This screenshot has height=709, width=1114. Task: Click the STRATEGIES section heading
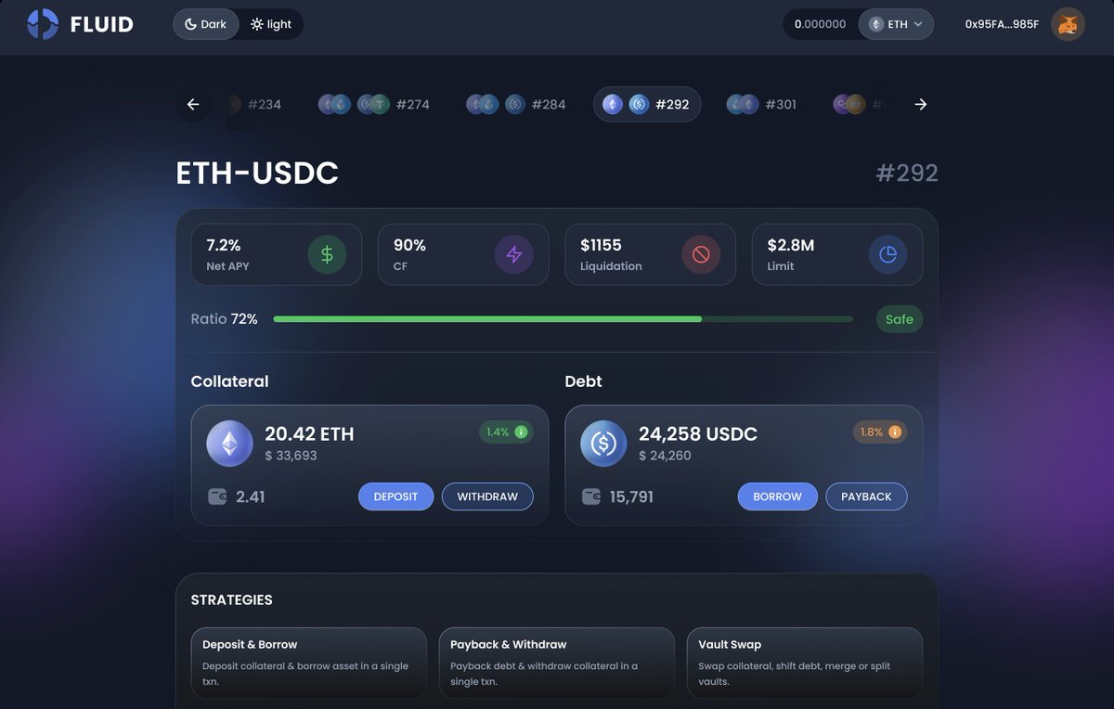231,599
